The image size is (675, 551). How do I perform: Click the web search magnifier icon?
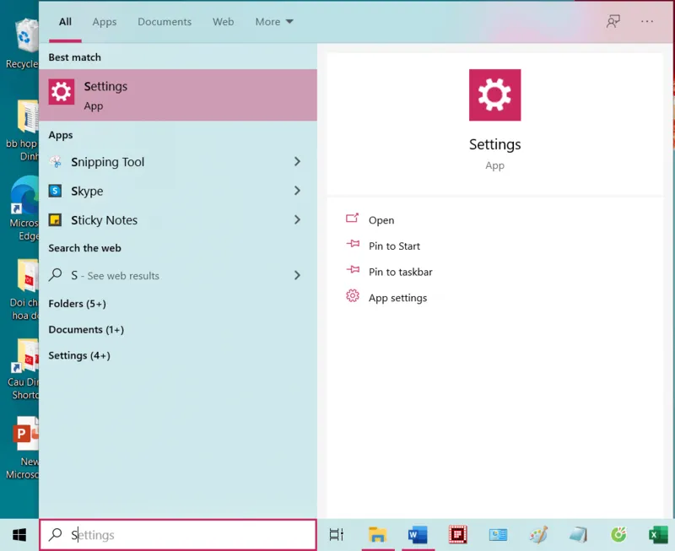(56, 274)
